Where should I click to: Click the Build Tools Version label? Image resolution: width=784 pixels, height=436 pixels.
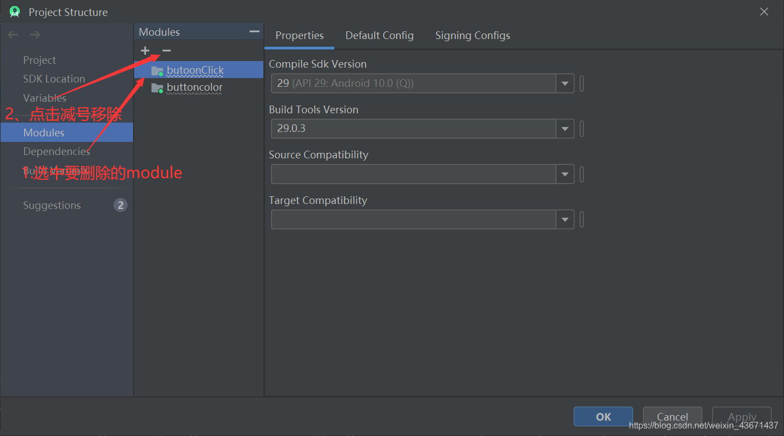(x=313, y=109)
